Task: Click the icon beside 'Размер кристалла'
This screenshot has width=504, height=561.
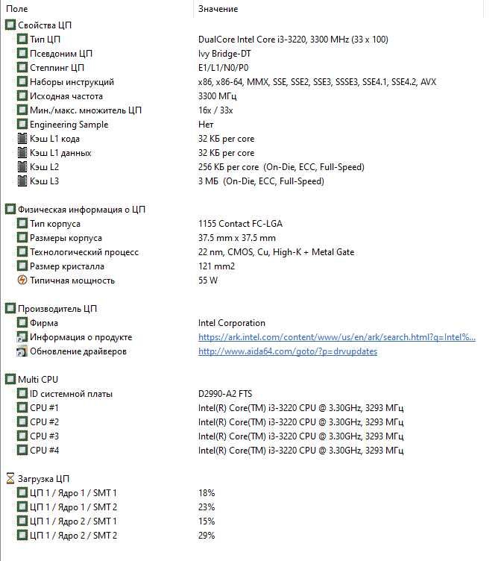Action: [22, 266]
